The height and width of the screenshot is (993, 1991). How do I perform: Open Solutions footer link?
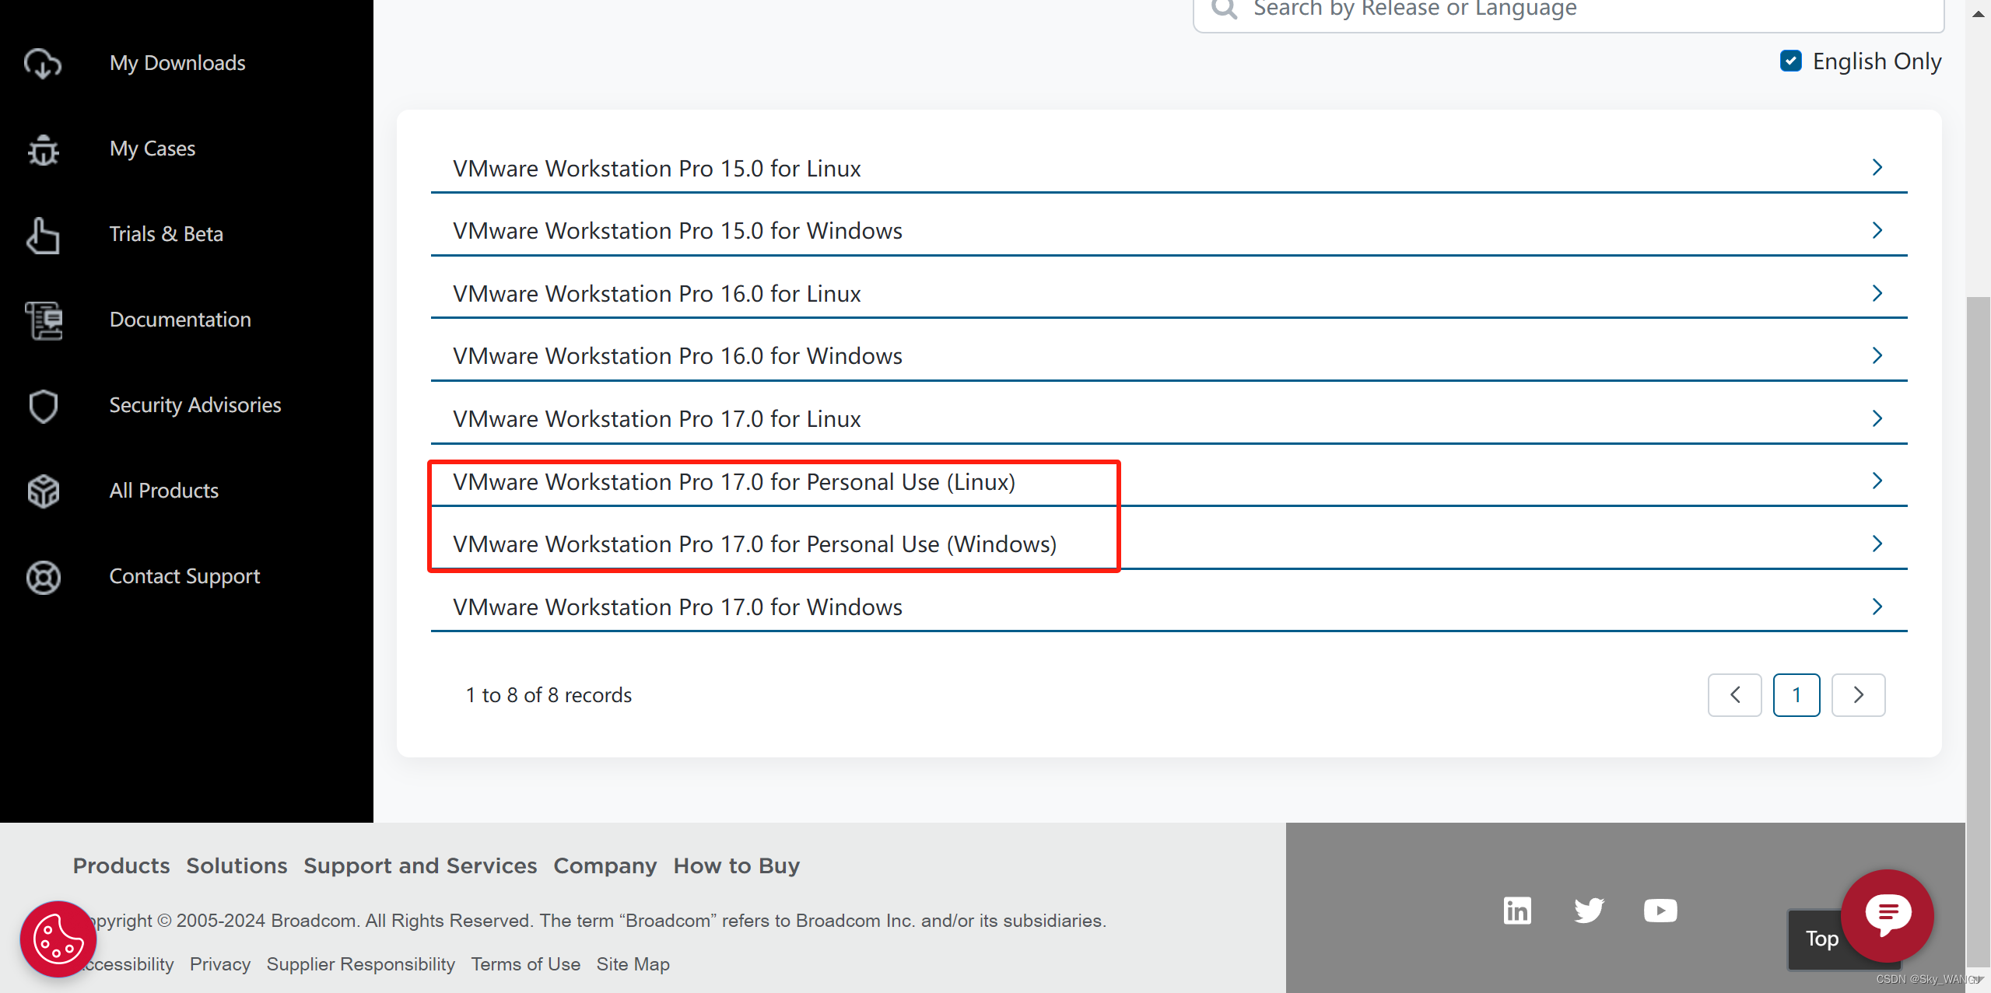tap(237, 865)
